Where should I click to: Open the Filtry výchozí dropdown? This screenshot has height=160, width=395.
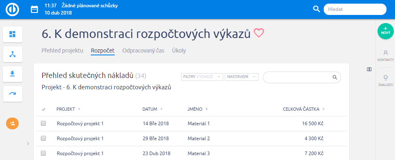point(202,77)
